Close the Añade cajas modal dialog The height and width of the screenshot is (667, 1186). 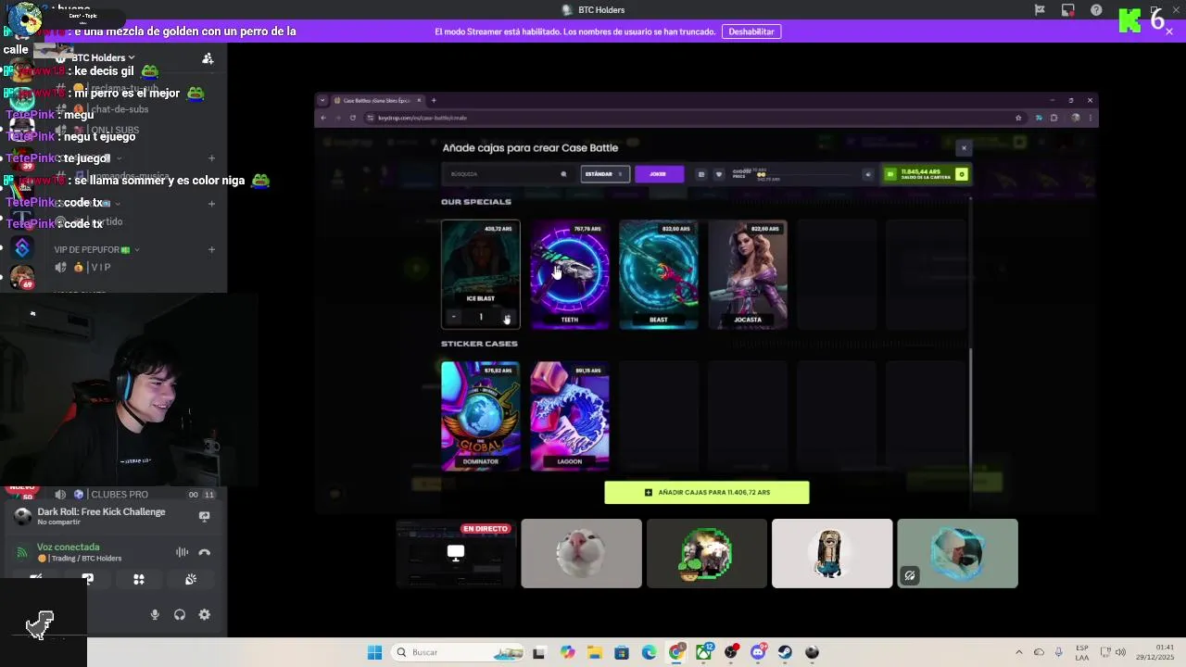point(964,148)
